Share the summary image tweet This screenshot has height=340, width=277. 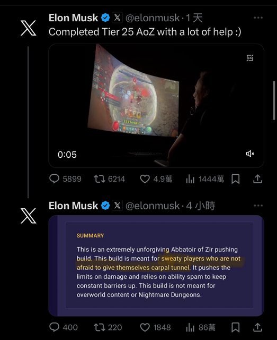(257, 327)
